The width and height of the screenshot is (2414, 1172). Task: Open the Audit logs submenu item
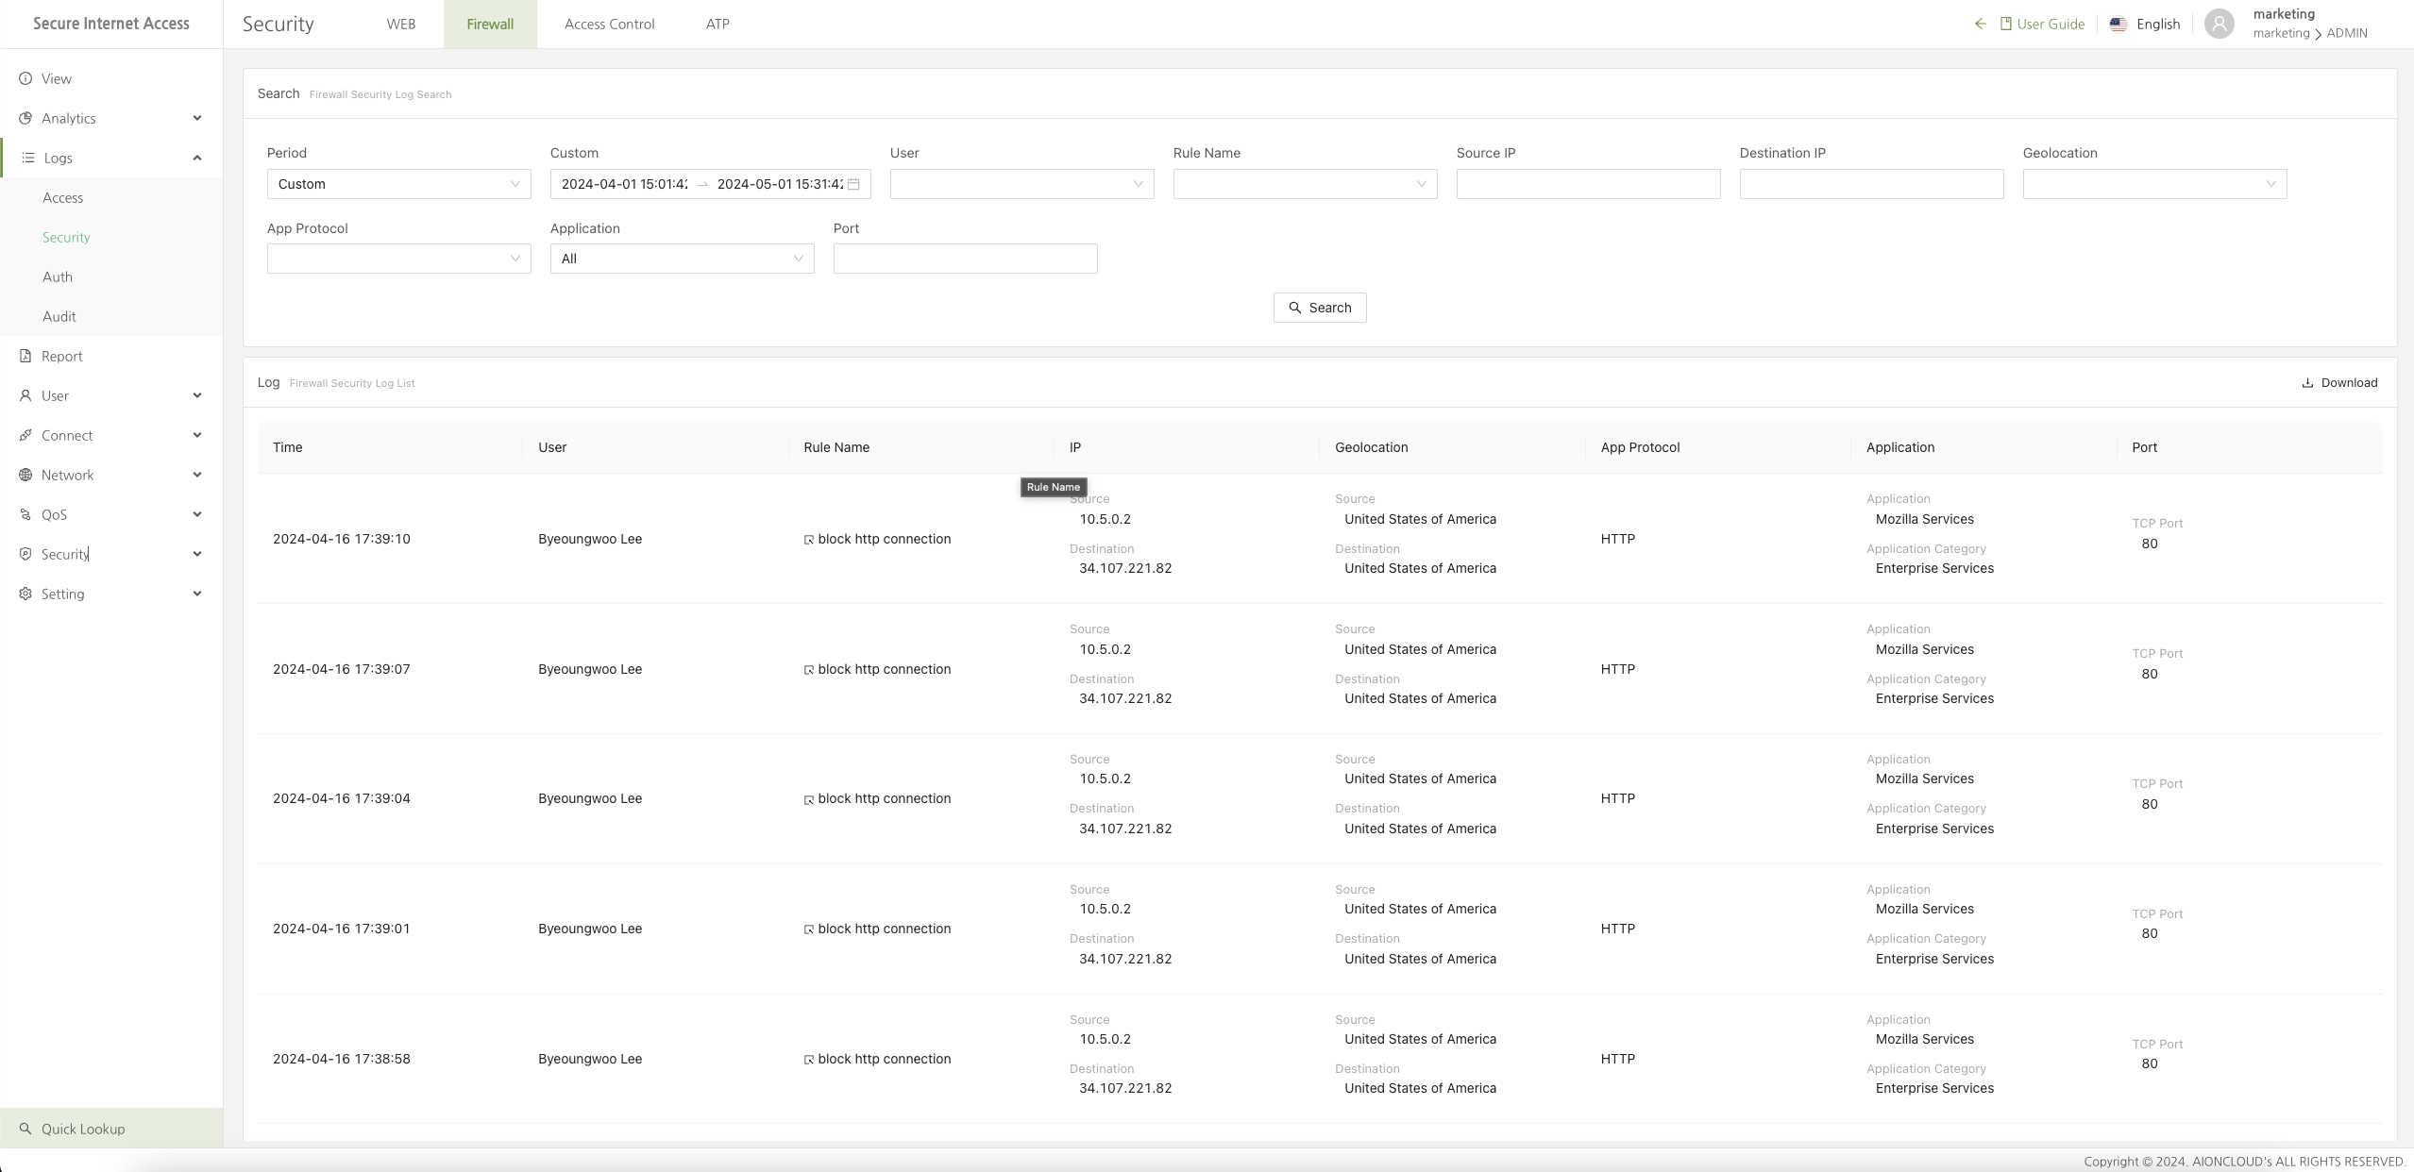click(111, 316)
